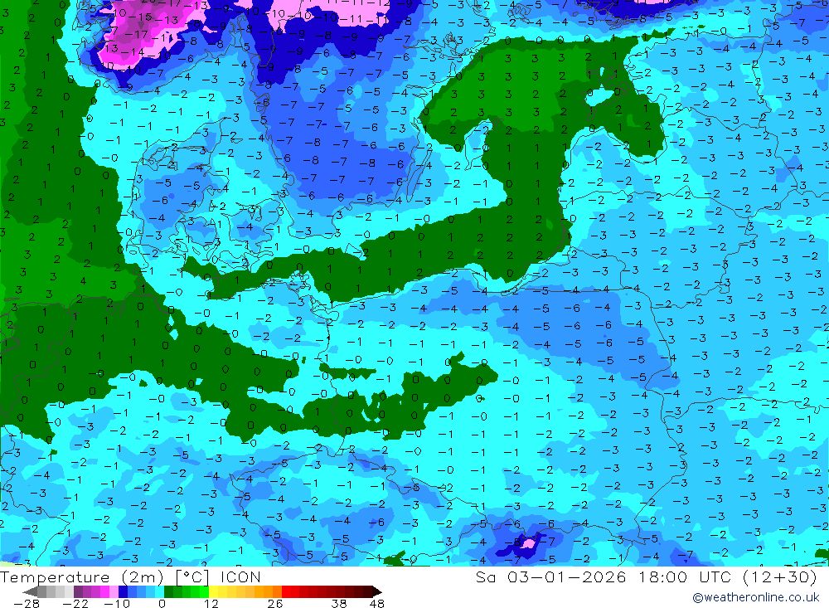Click the 0 legend label
Viewport: 829px width, 608px height.
click(x=162, y=604)
